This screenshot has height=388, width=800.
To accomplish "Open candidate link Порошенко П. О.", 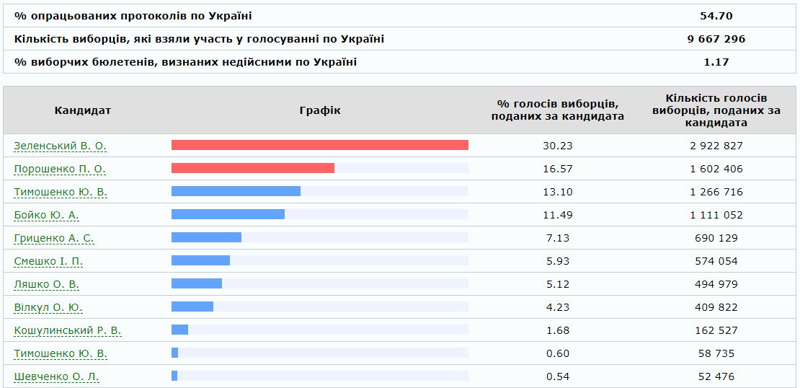I will (60, 169).
